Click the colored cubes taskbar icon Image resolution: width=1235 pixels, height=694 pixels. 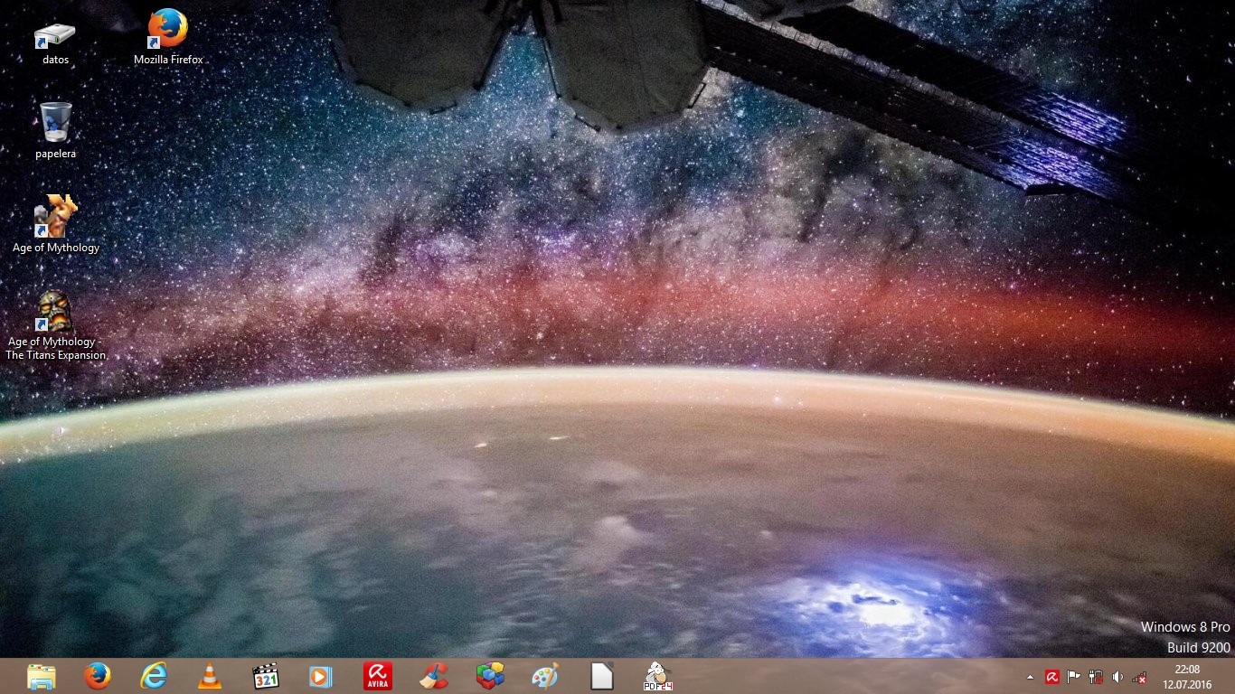490,676
